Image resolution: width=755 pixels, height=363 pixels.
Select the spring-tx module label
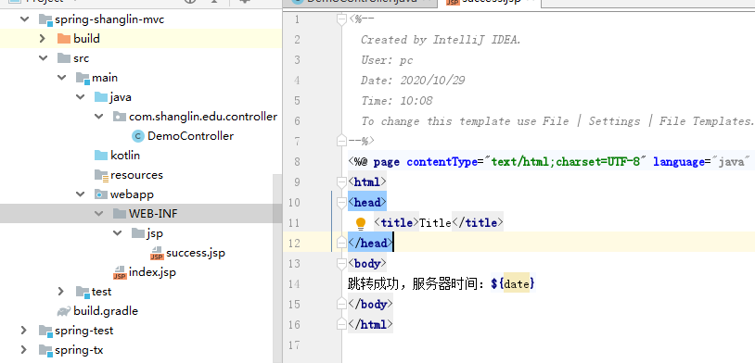(x=79, y=349)
